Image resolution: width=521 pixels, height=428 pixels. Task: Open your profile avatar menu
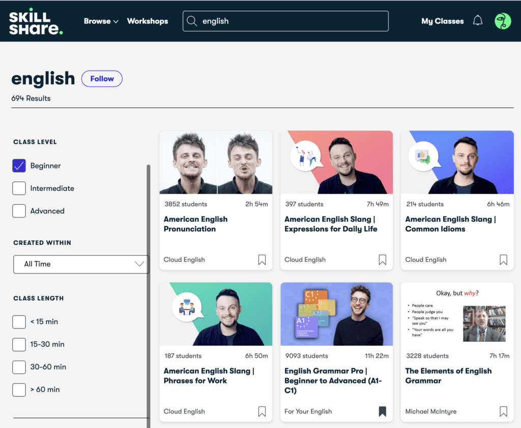tap(502, 21)
